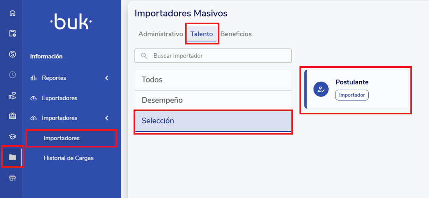Click the gift box icon in the sidebar
Image resolution: width=429 pixels, height=198 pixels.
(13, 116)
